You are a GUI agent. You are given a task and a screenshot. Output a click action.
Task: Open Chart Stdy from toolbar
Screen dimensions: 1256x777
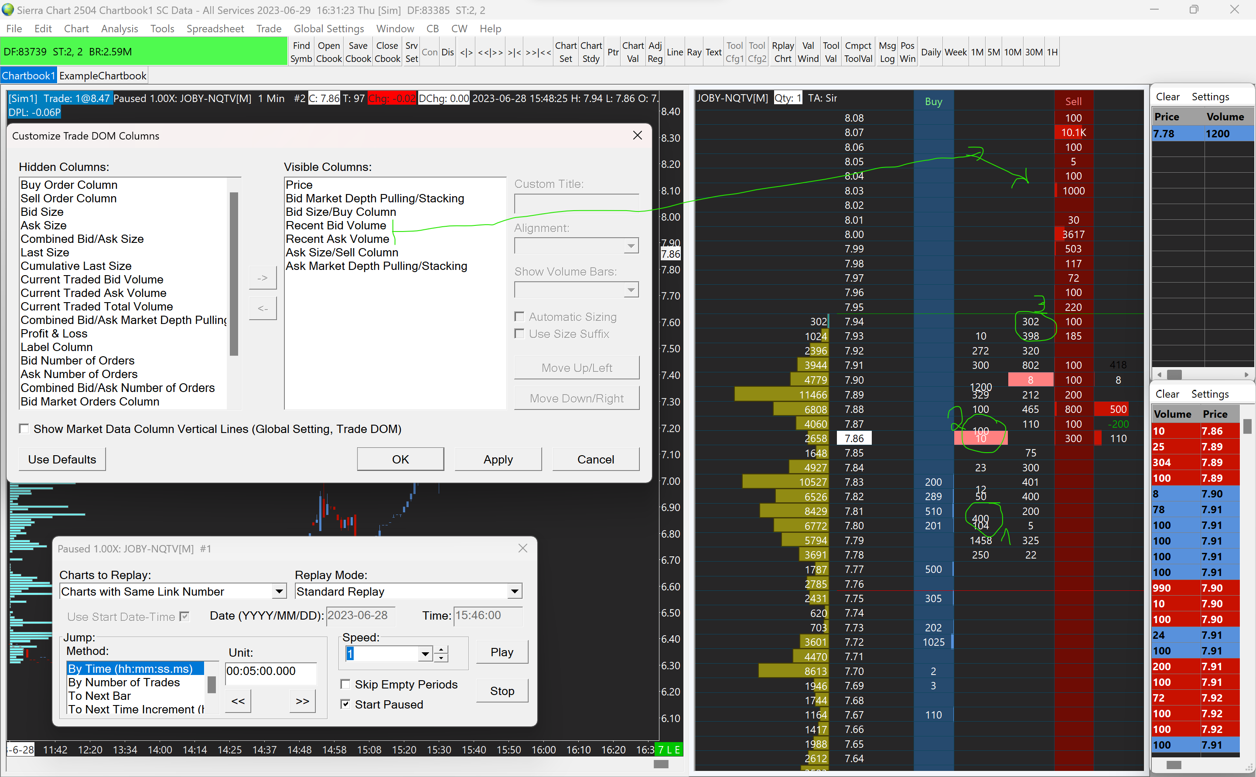pyautogui.click(x=591, y=52)
